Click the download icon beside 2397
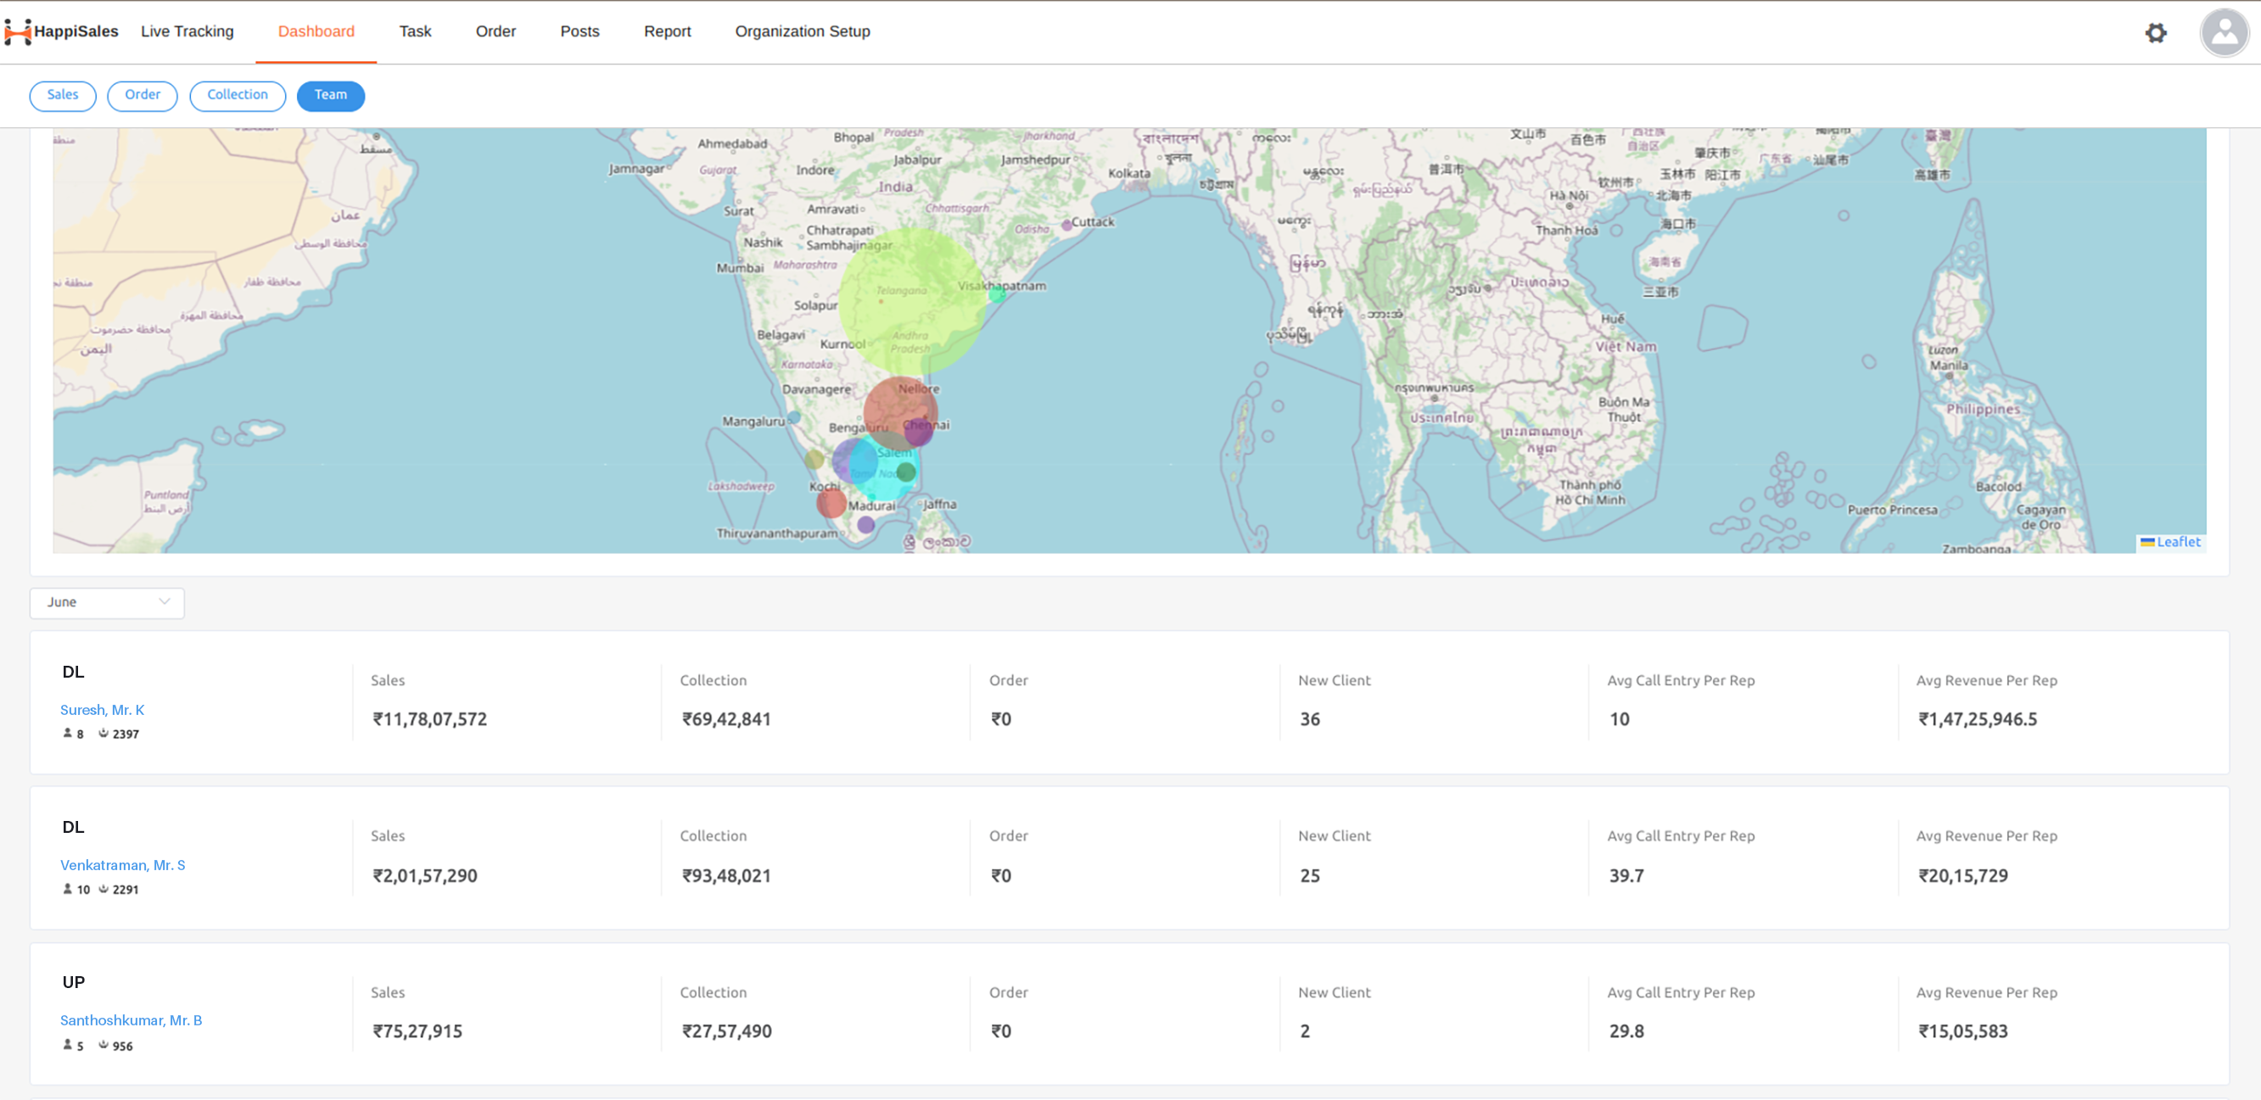The image size is (2261, 1100). pos(104,734)
